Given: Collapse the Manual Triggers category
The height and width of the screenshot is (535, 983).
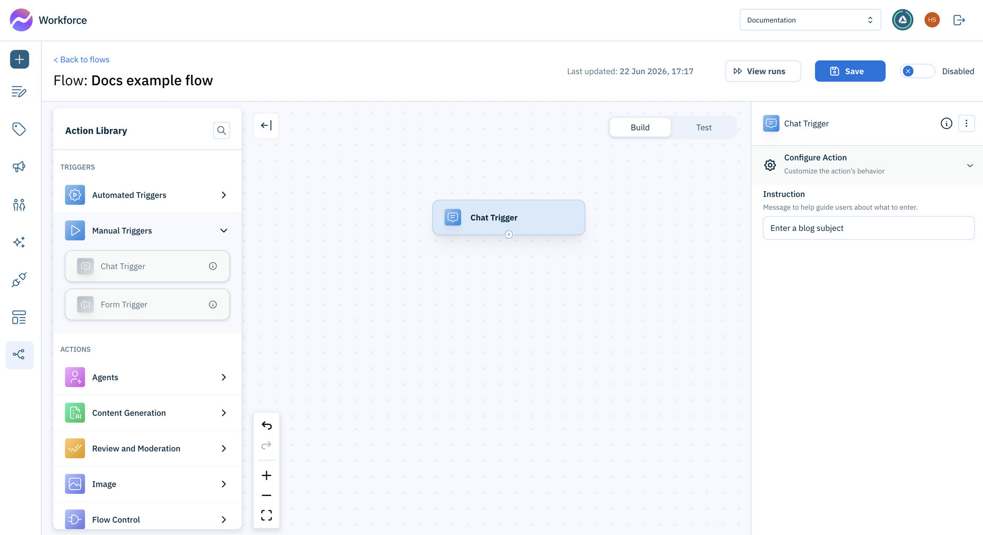Looking at the screenshot, I should click(x=147, y=230).
